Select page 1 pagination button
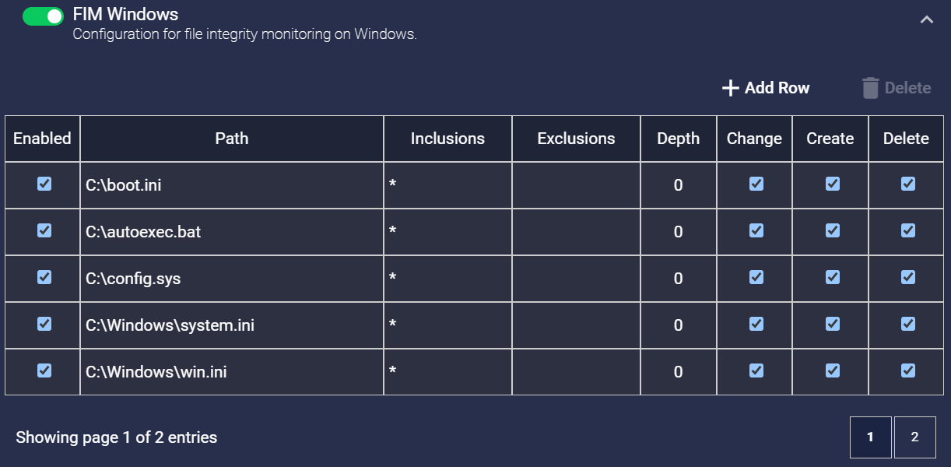Viewport: 951px width, 467px height. [x=870, y=437]
